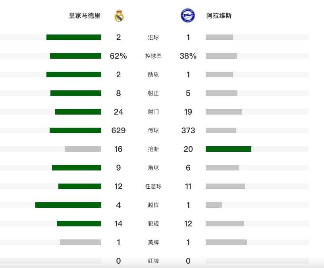Click Real Madrid's 62% possession value
The height and width of the screenshot is (268, 324).
coord(118,56)
